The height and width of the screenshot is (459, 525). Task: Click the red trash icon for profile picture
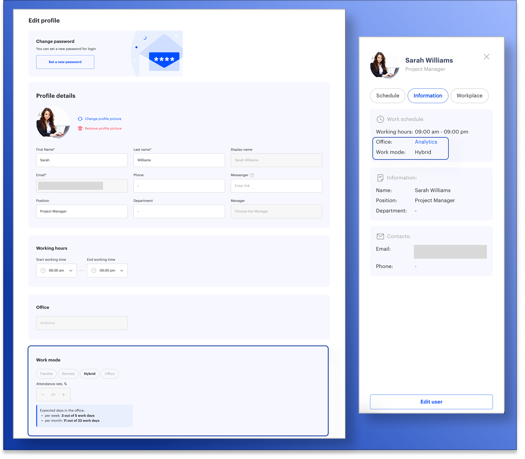pyautogui.click(x=80, y=129)
